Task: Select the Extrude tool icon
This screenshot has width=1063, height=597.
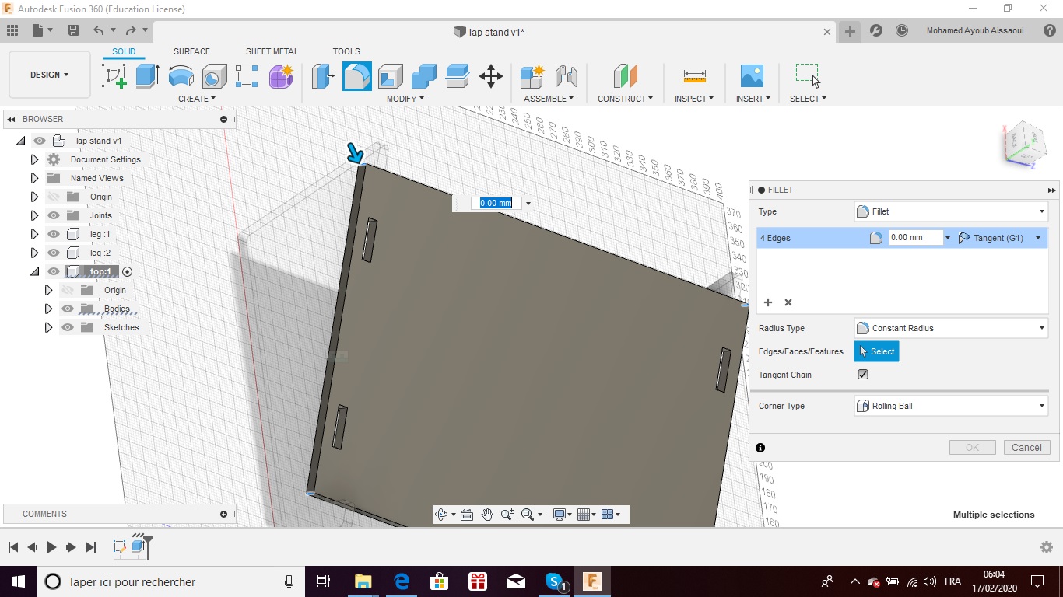Action: pyautogui.click(x=147, y=76)
